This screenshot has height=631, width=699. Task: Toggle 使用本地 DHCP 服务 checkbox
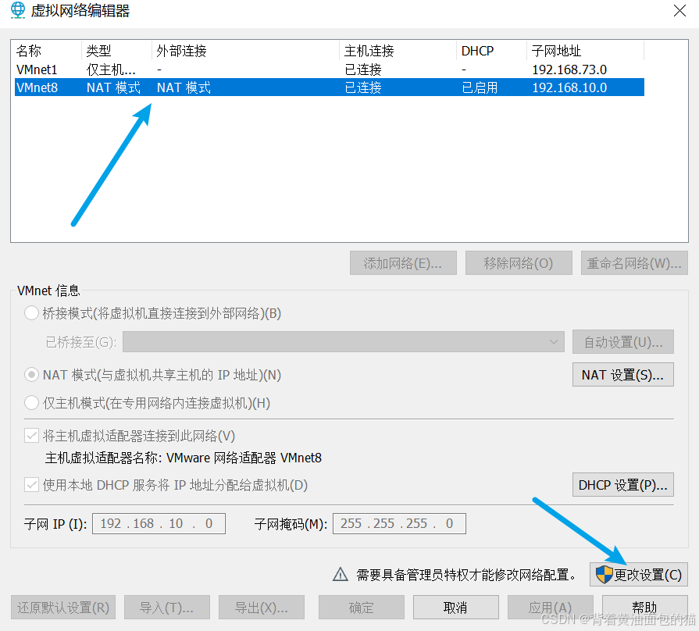(32, 484)
